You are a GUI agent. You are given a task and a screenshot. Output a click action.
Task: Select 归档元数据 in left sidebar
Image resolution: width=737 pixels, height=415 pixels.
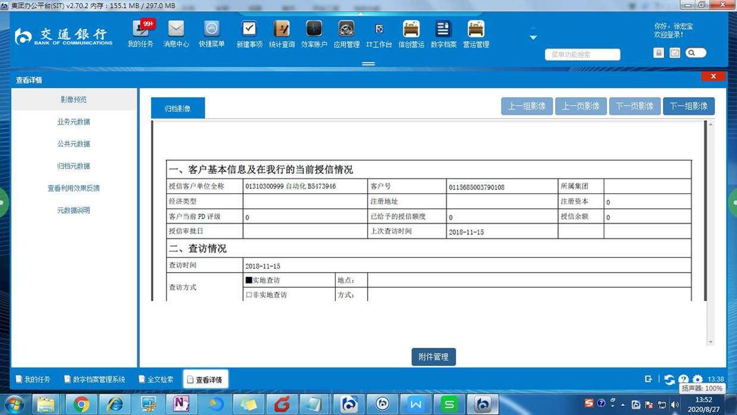point(74,166)
